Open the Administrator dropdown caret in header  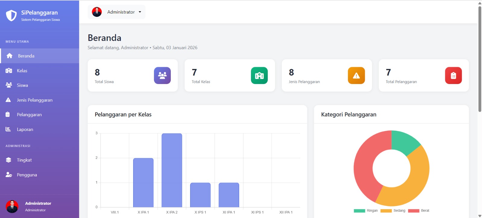coord(140,12)
